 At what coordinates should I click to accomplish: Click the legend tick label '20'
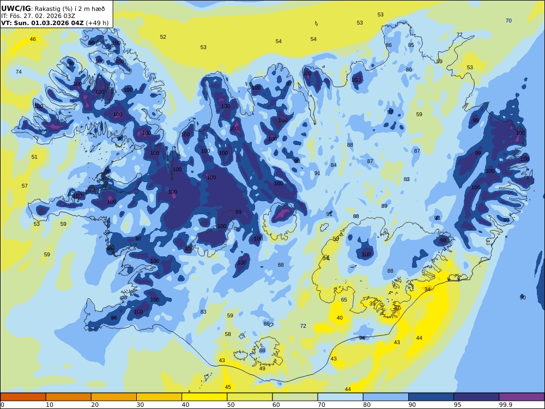point(94,405)
